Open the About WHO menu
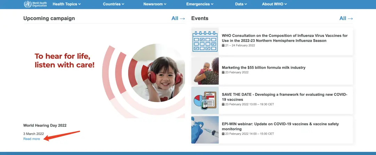Viewport: 376px width, 155px height. pyautogui.click(x=274, y=4)
